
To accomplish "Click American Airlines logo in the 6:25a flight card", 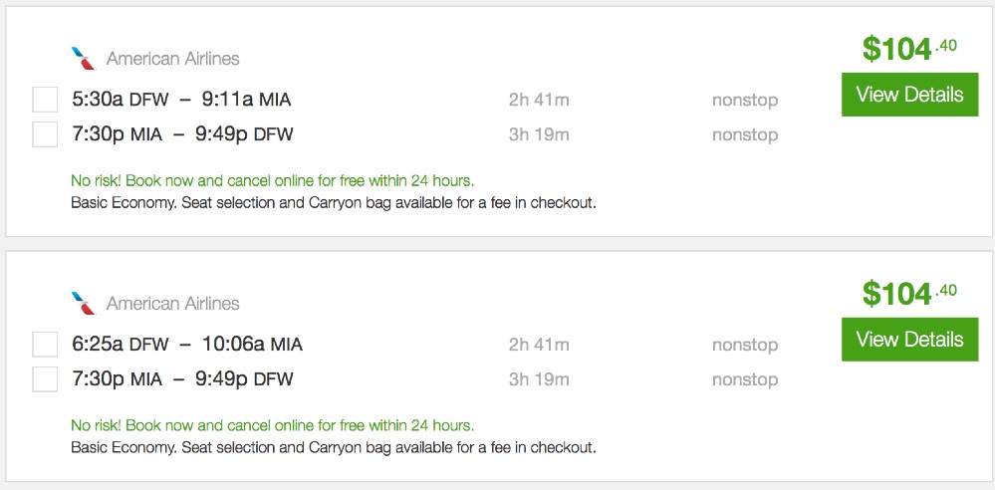I will 84,303.
